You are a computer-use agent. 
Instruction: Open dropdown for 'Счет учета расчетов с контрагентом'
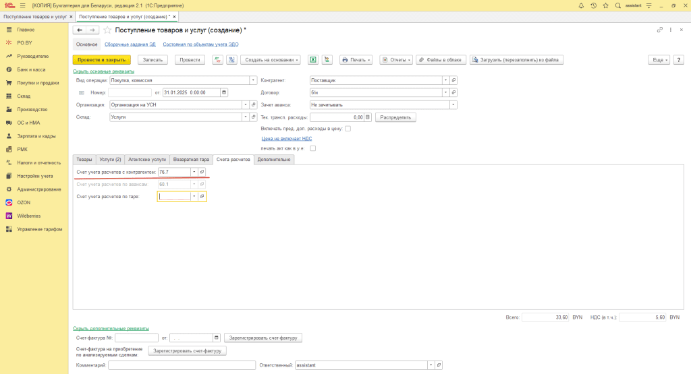194,172
